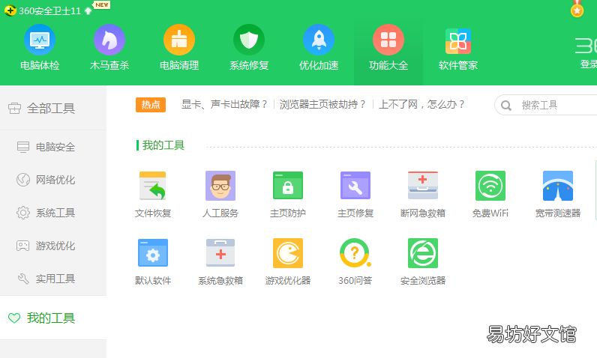Launch 系统急救箱 system first aid
The image size is (597, 358).
220,262
